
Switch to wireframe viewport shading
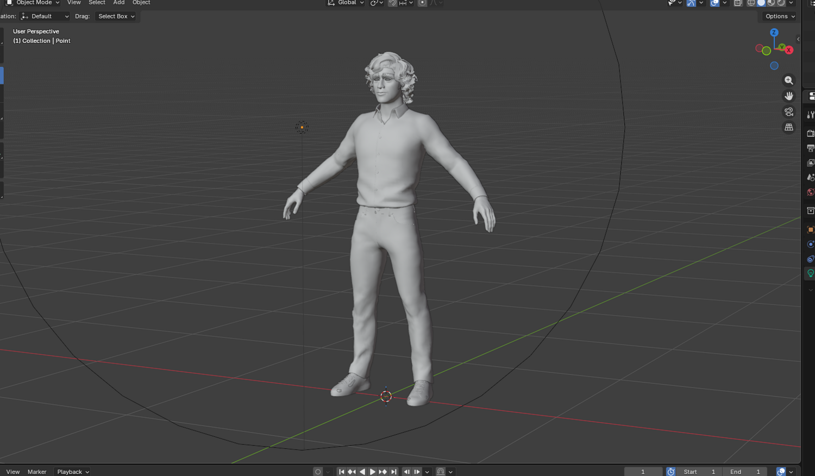(751, 3)
